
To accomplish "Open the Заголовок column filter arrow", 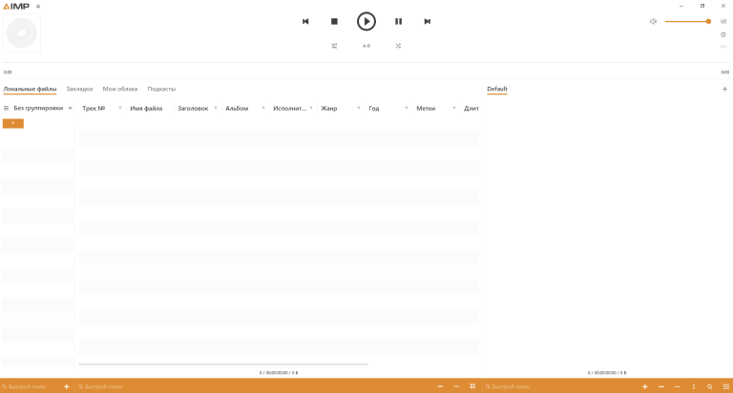I will pyautogui.click(x=216, y=109).
